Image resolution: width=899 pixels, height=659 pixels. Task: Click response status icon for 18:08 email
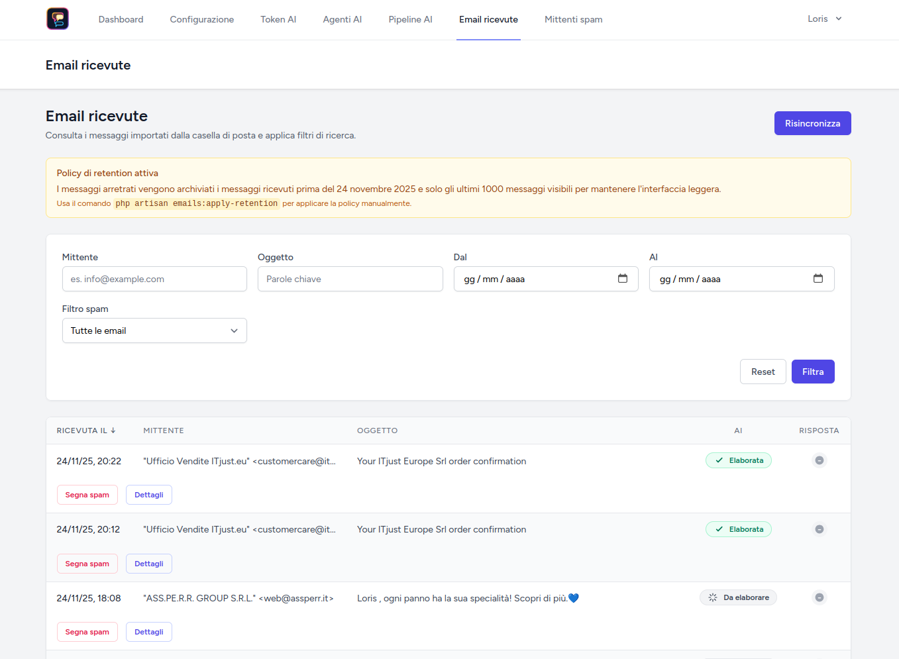[x=819, y=597]
